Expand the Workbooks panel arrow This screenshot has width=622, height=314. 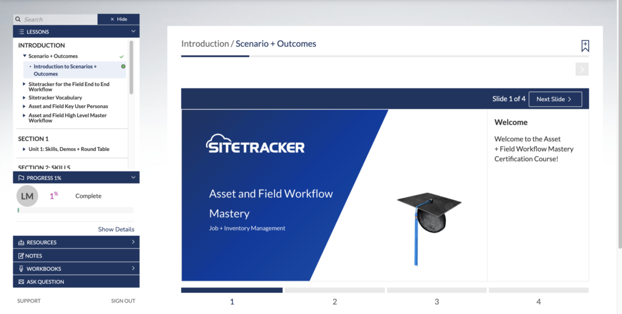tap(133, 268)
